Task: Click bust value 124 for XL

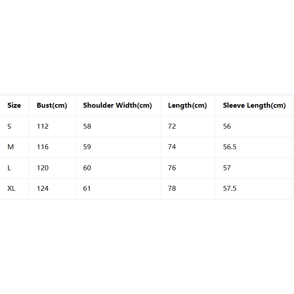Action: 42,189
